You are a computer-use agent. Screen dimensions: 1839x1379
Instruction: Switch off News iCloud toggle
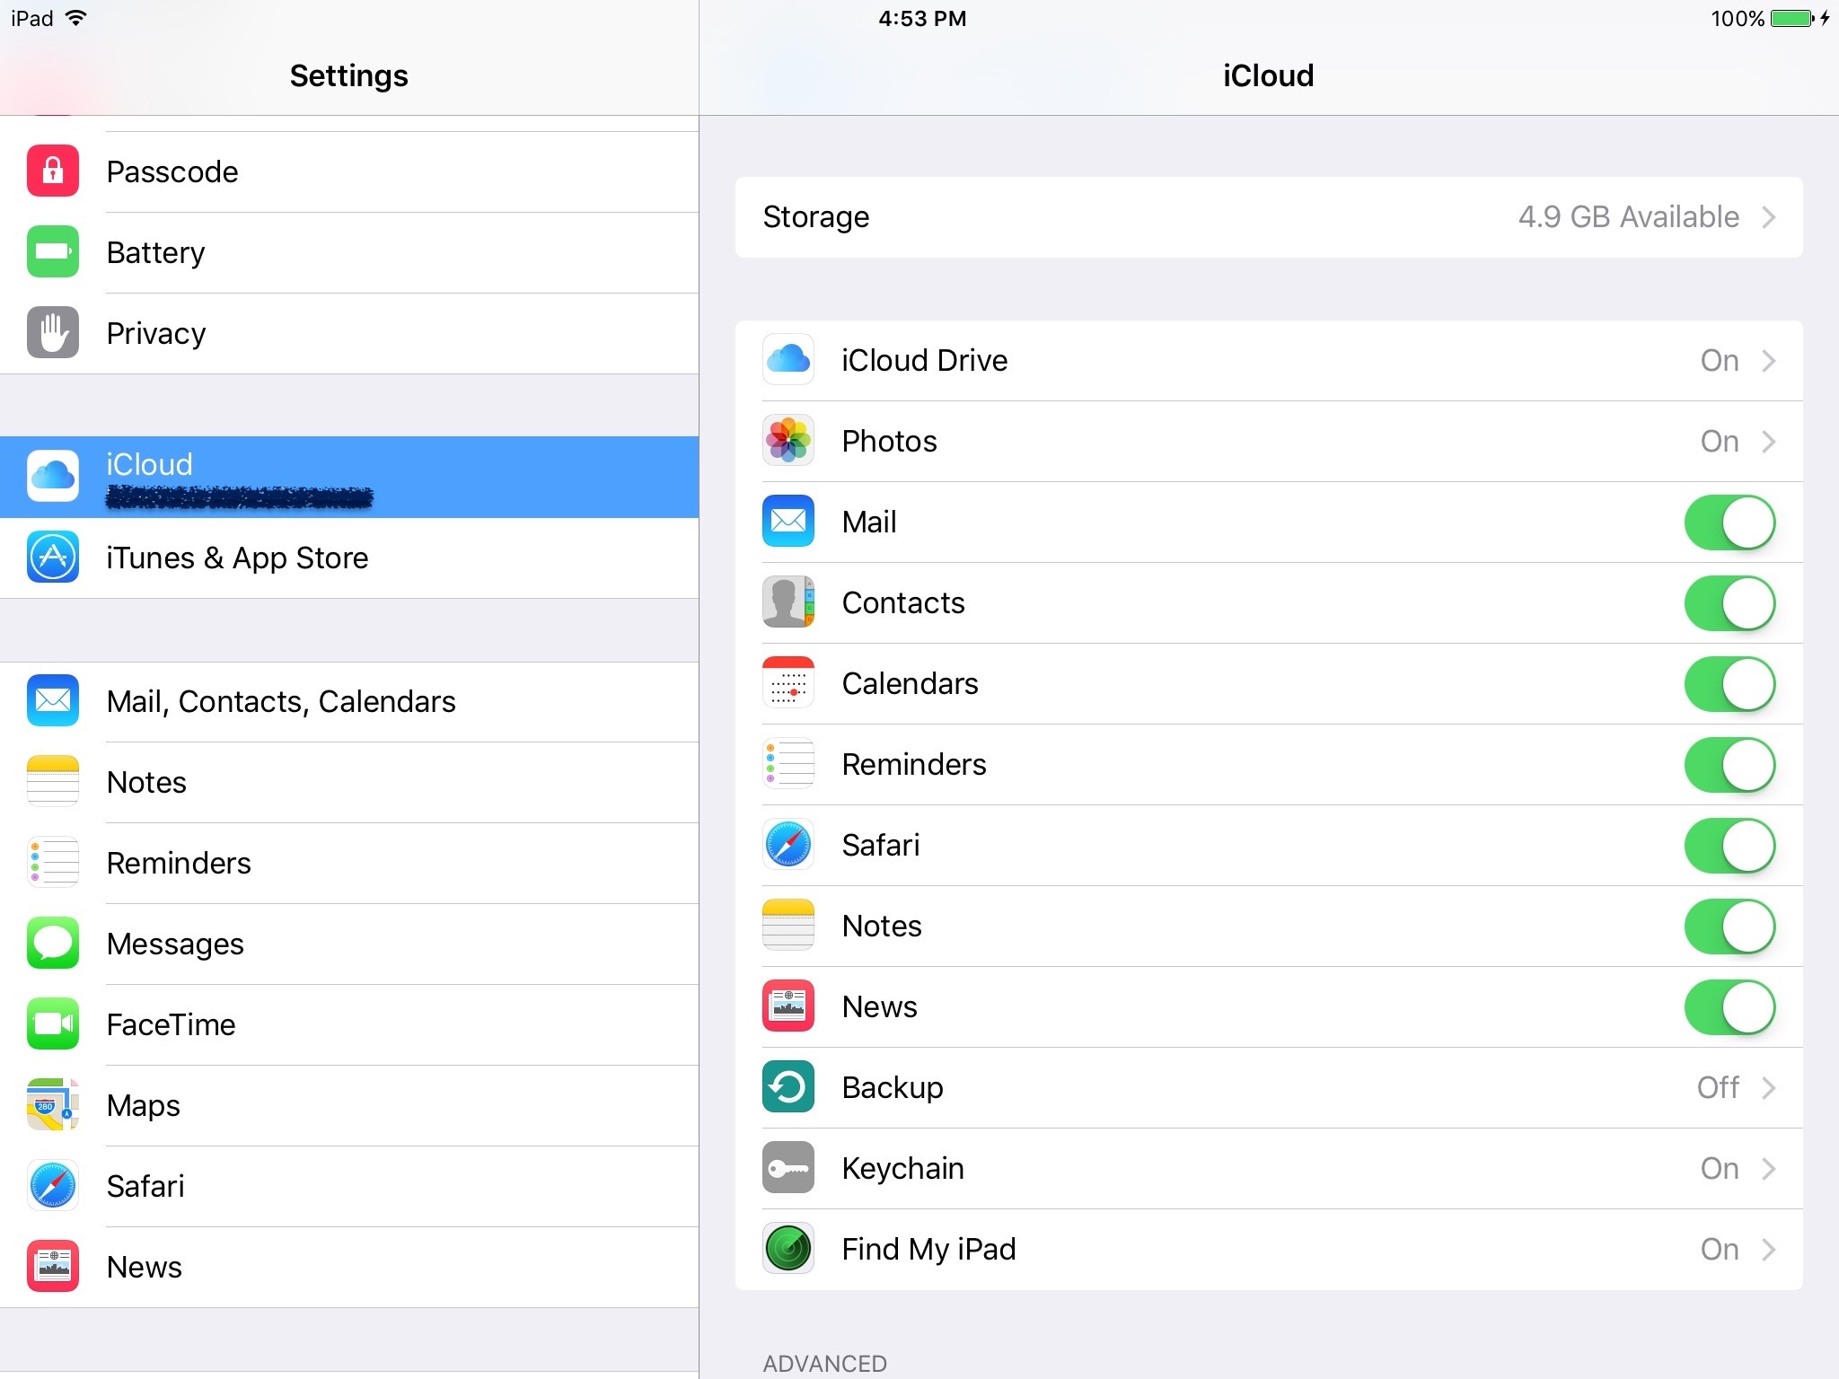1729,1007
